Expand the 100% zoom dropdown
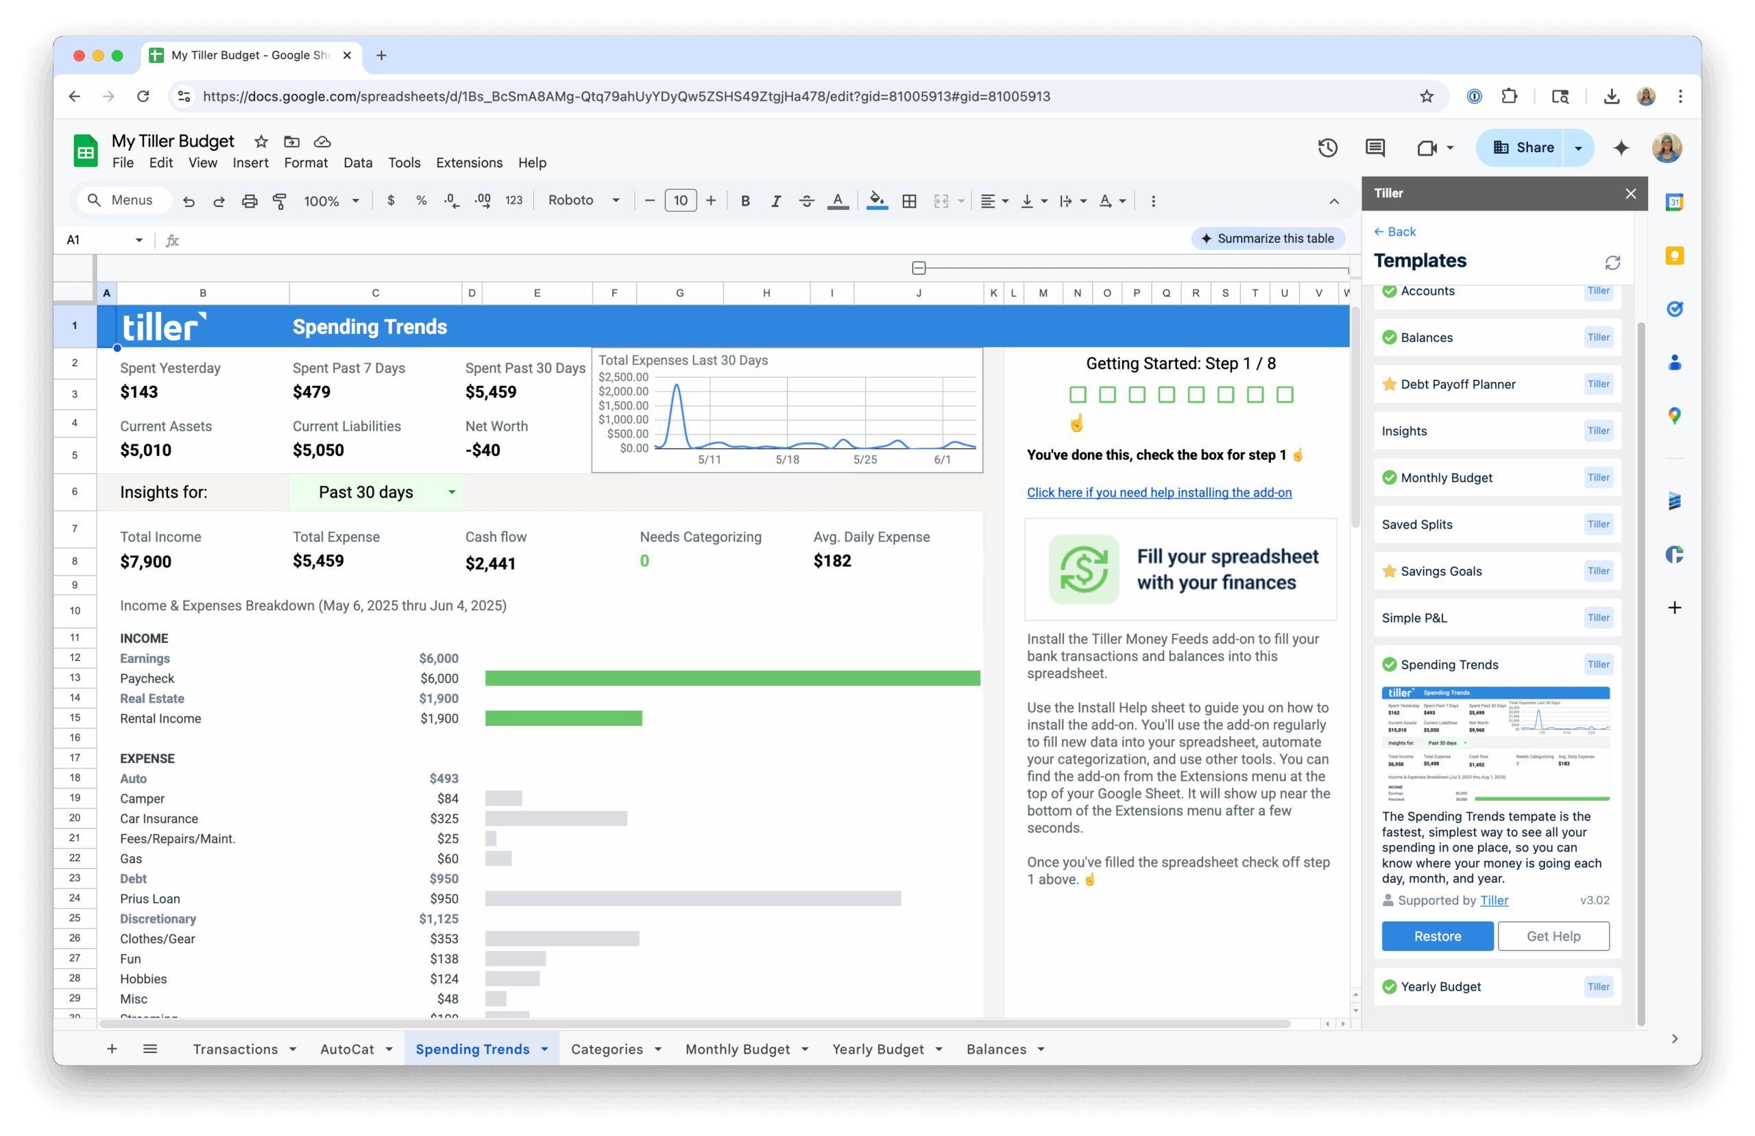Viewport: 1755px width, 1136px height. click(331, 201)
